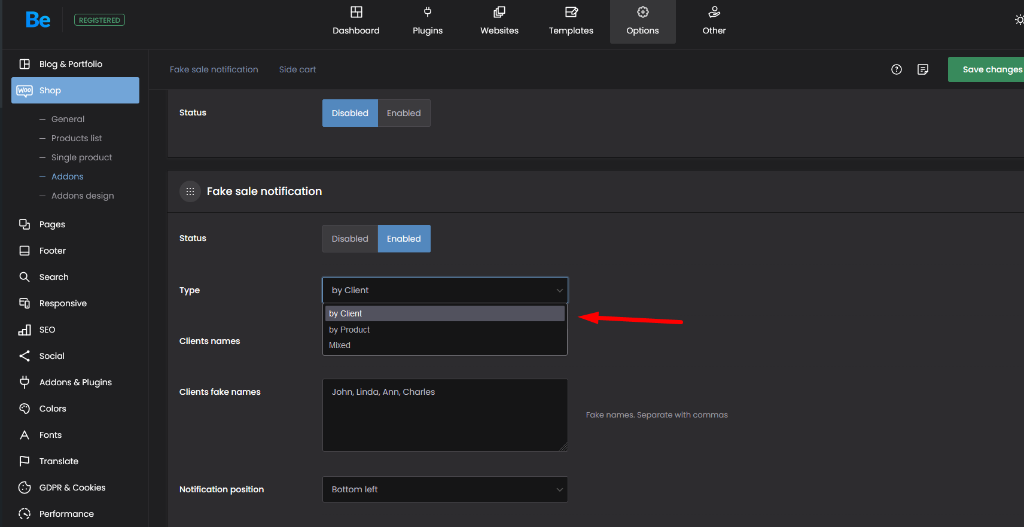This screenshot has width=1024, height=527.
Task: Click the Save changes button
Action: [x=986, y=69]
